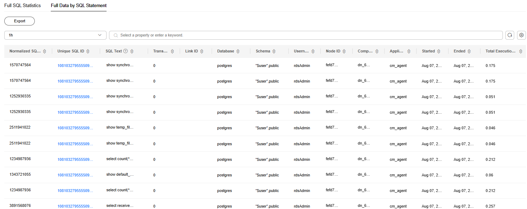Sort by Trans... column arrows

[x=172, y=51]
